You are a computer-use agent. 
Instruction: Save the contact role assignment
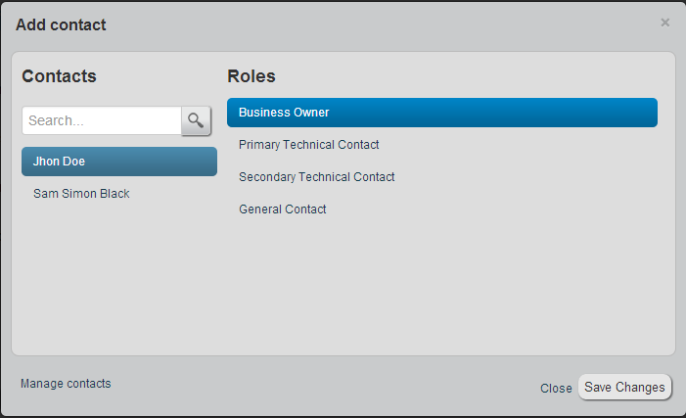[624, 388]
